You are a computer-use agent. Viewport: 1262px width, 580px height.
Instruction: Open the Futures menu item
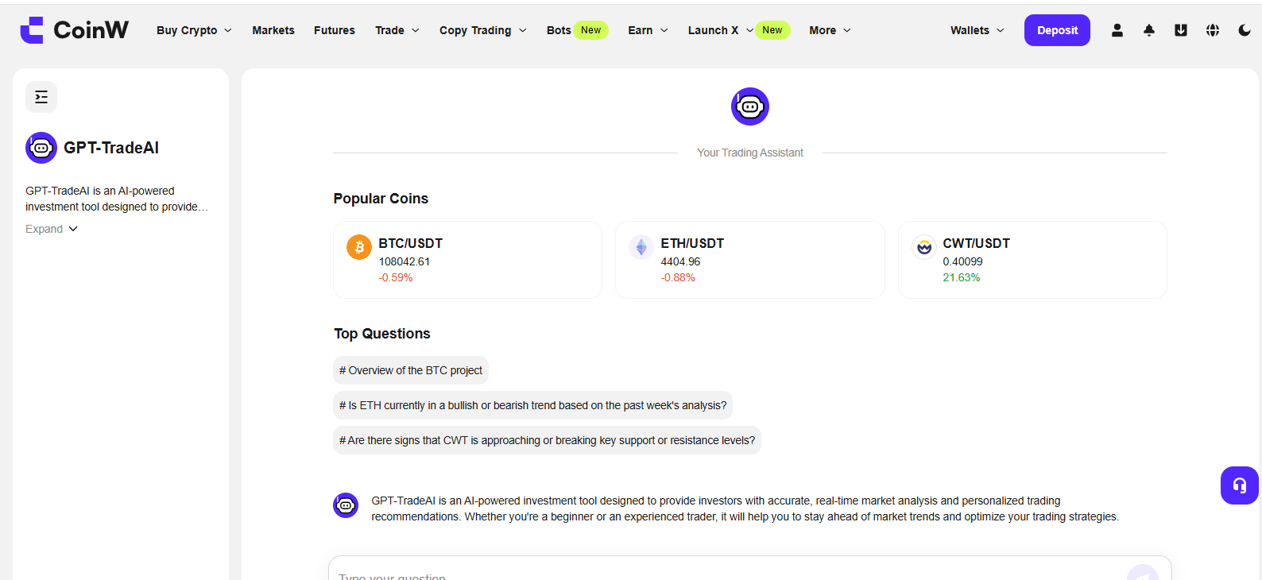(335, 30)
